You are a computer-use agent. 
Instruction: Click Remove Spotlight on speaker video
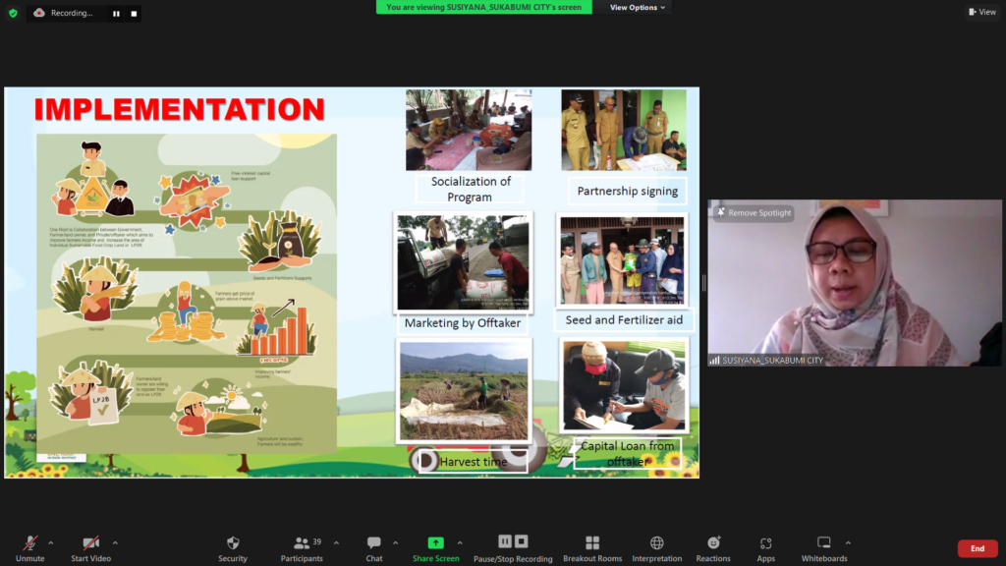[754, 212]
